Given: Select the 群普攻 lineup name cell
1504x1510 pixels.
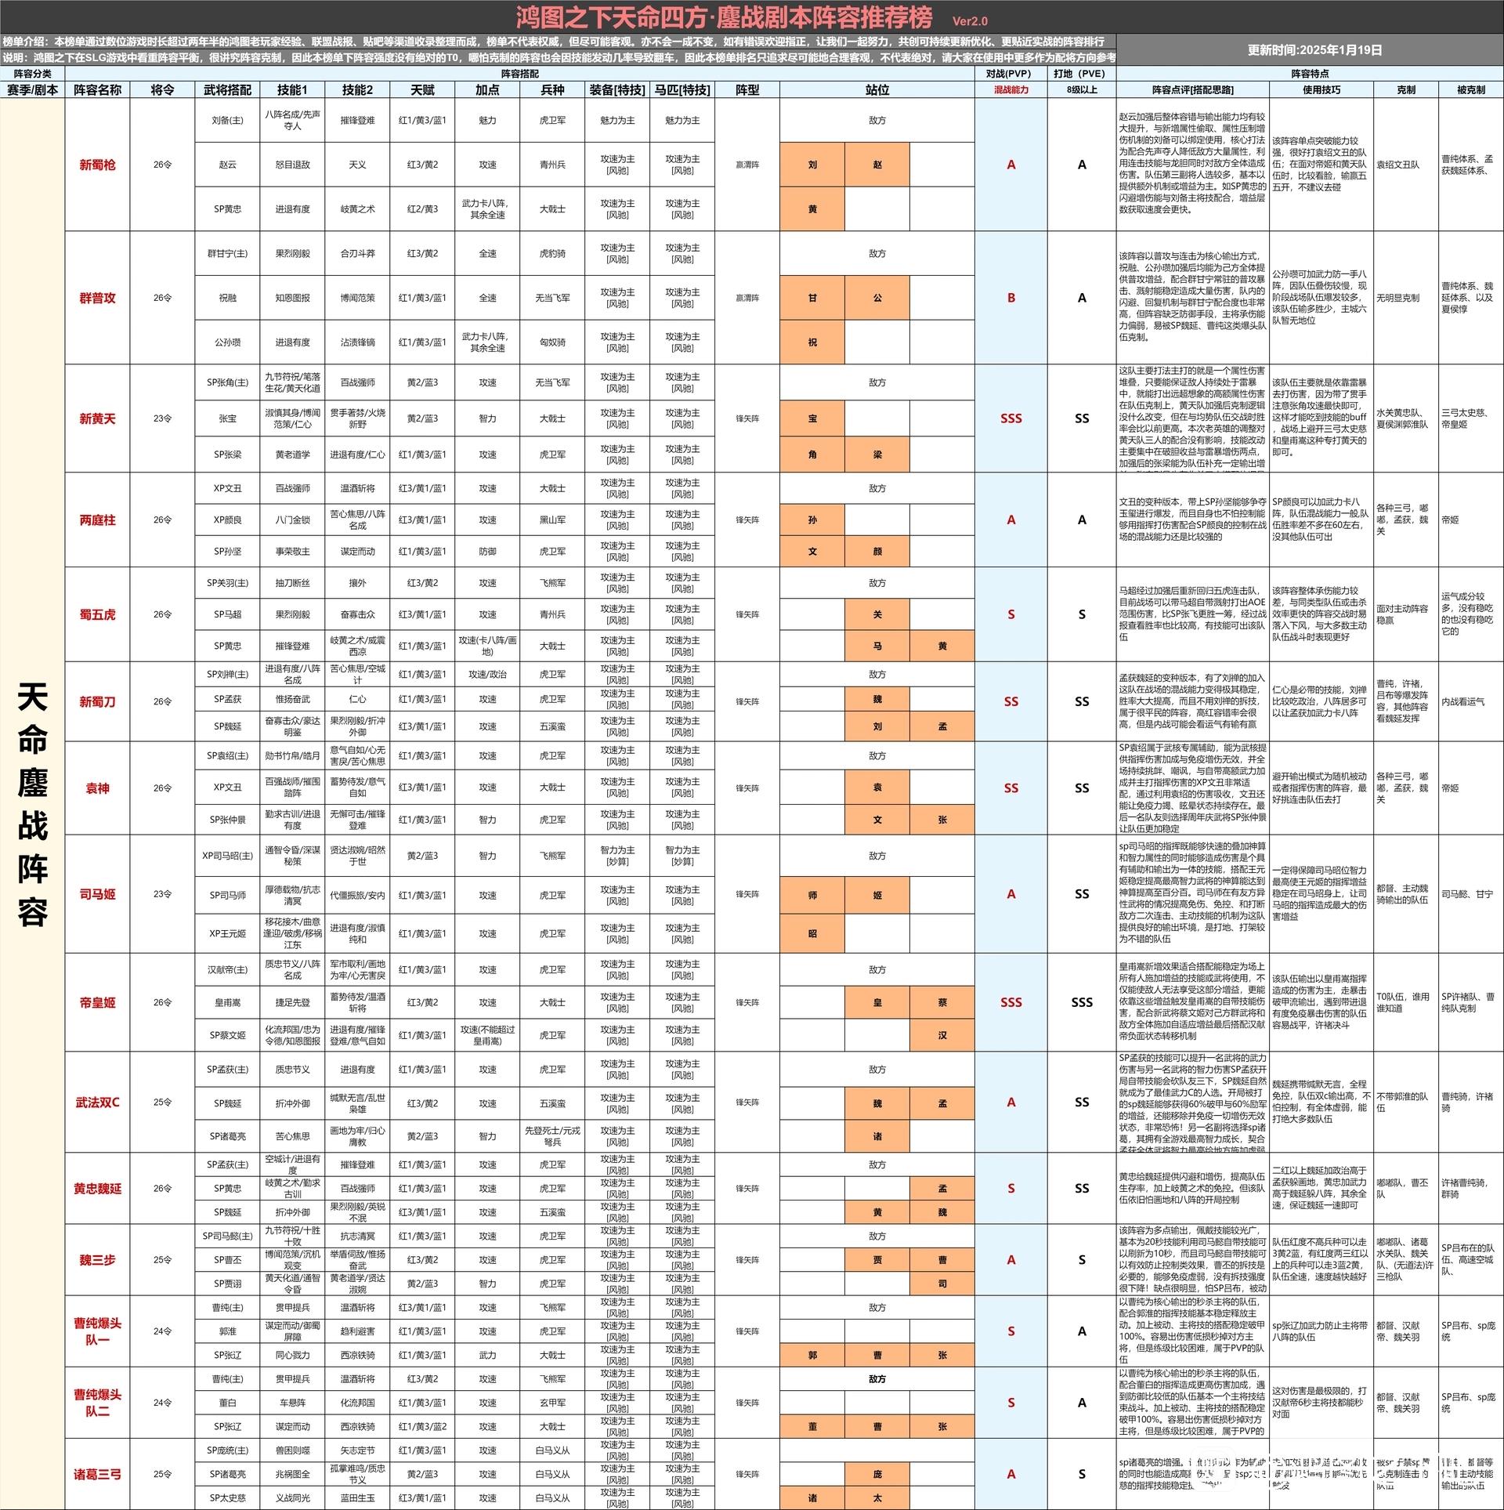Looking at the screenshot, I should tap(97, 298).
